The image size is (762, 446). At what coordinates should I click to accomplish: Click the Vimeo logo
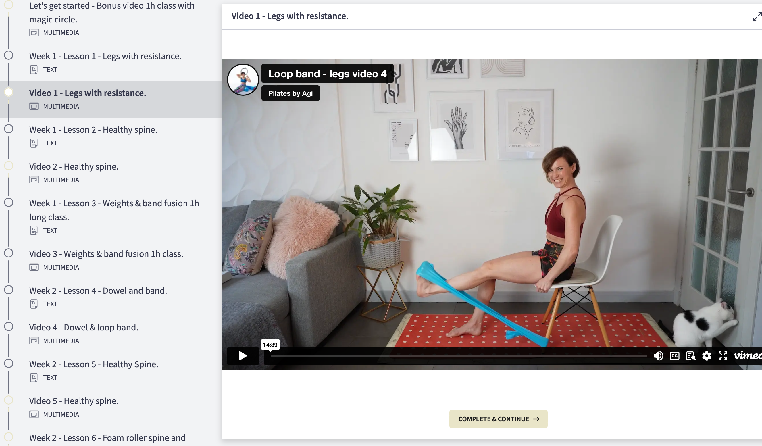(747, 356)
